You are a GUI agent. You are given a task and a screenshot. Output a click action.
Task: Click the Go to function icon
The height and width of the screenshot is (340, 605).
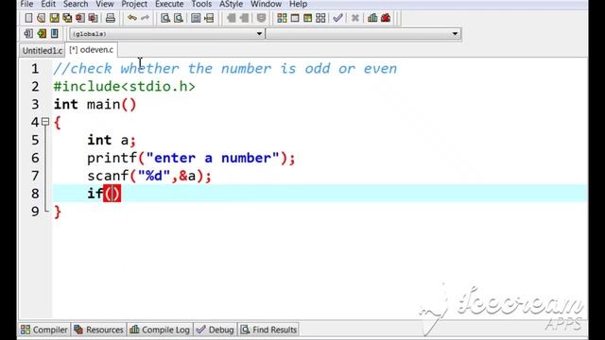196,18
